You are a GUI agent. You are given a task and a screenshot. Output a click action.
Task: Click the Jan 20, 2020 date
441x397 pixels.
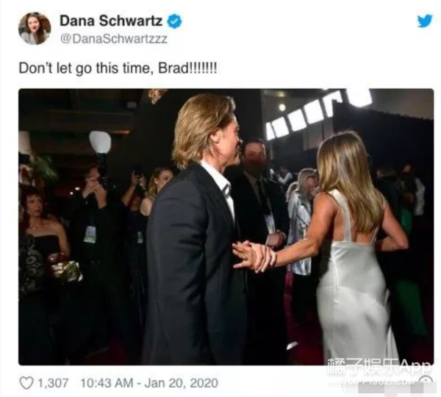(x=181, y=383)
